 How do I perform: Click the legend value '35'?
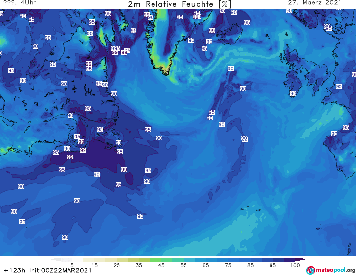(139, 265)
